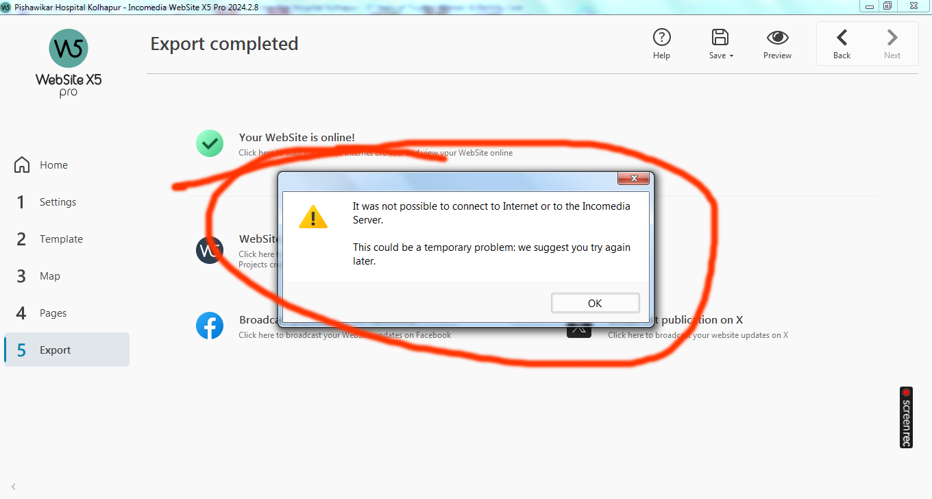932x499 pixels.
Task: Select Home in the sidebar
Action: 41,165
